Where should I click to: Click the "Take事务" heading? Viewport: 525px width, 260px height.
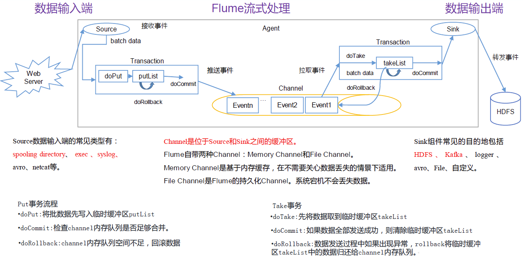pos(287,205)
